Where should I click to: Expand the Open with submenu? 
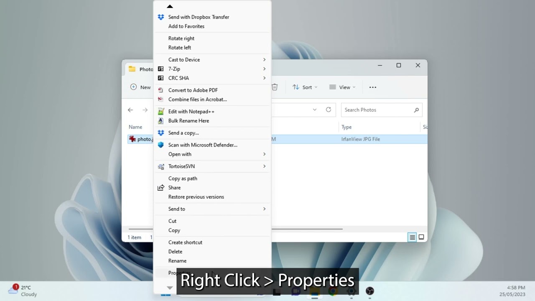click(x=212, y=154)
